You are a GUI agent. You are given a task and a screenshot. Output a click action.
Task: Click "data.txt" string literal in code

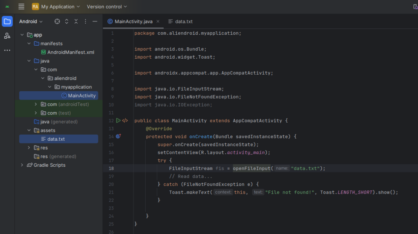coord(305,168)
